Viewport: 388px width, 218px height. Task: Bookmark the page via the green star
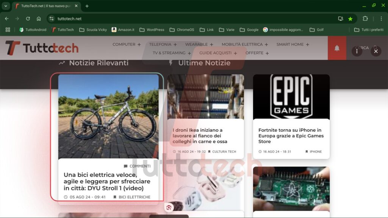pyautogui.click(x=350, y=18)
